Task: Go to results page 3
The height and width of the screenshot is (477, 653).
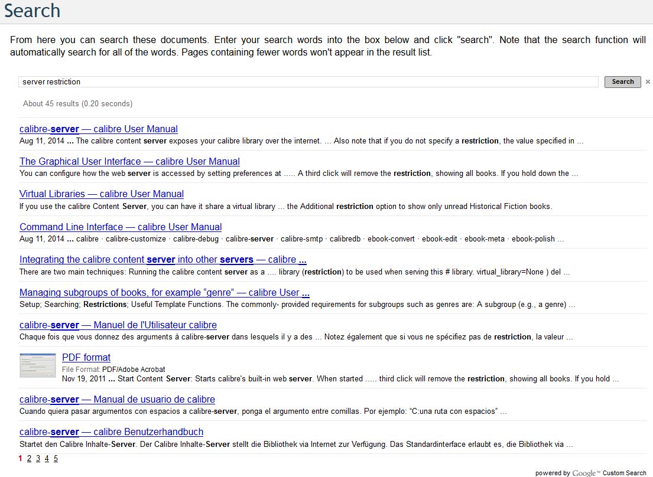Action: [38, 458]
